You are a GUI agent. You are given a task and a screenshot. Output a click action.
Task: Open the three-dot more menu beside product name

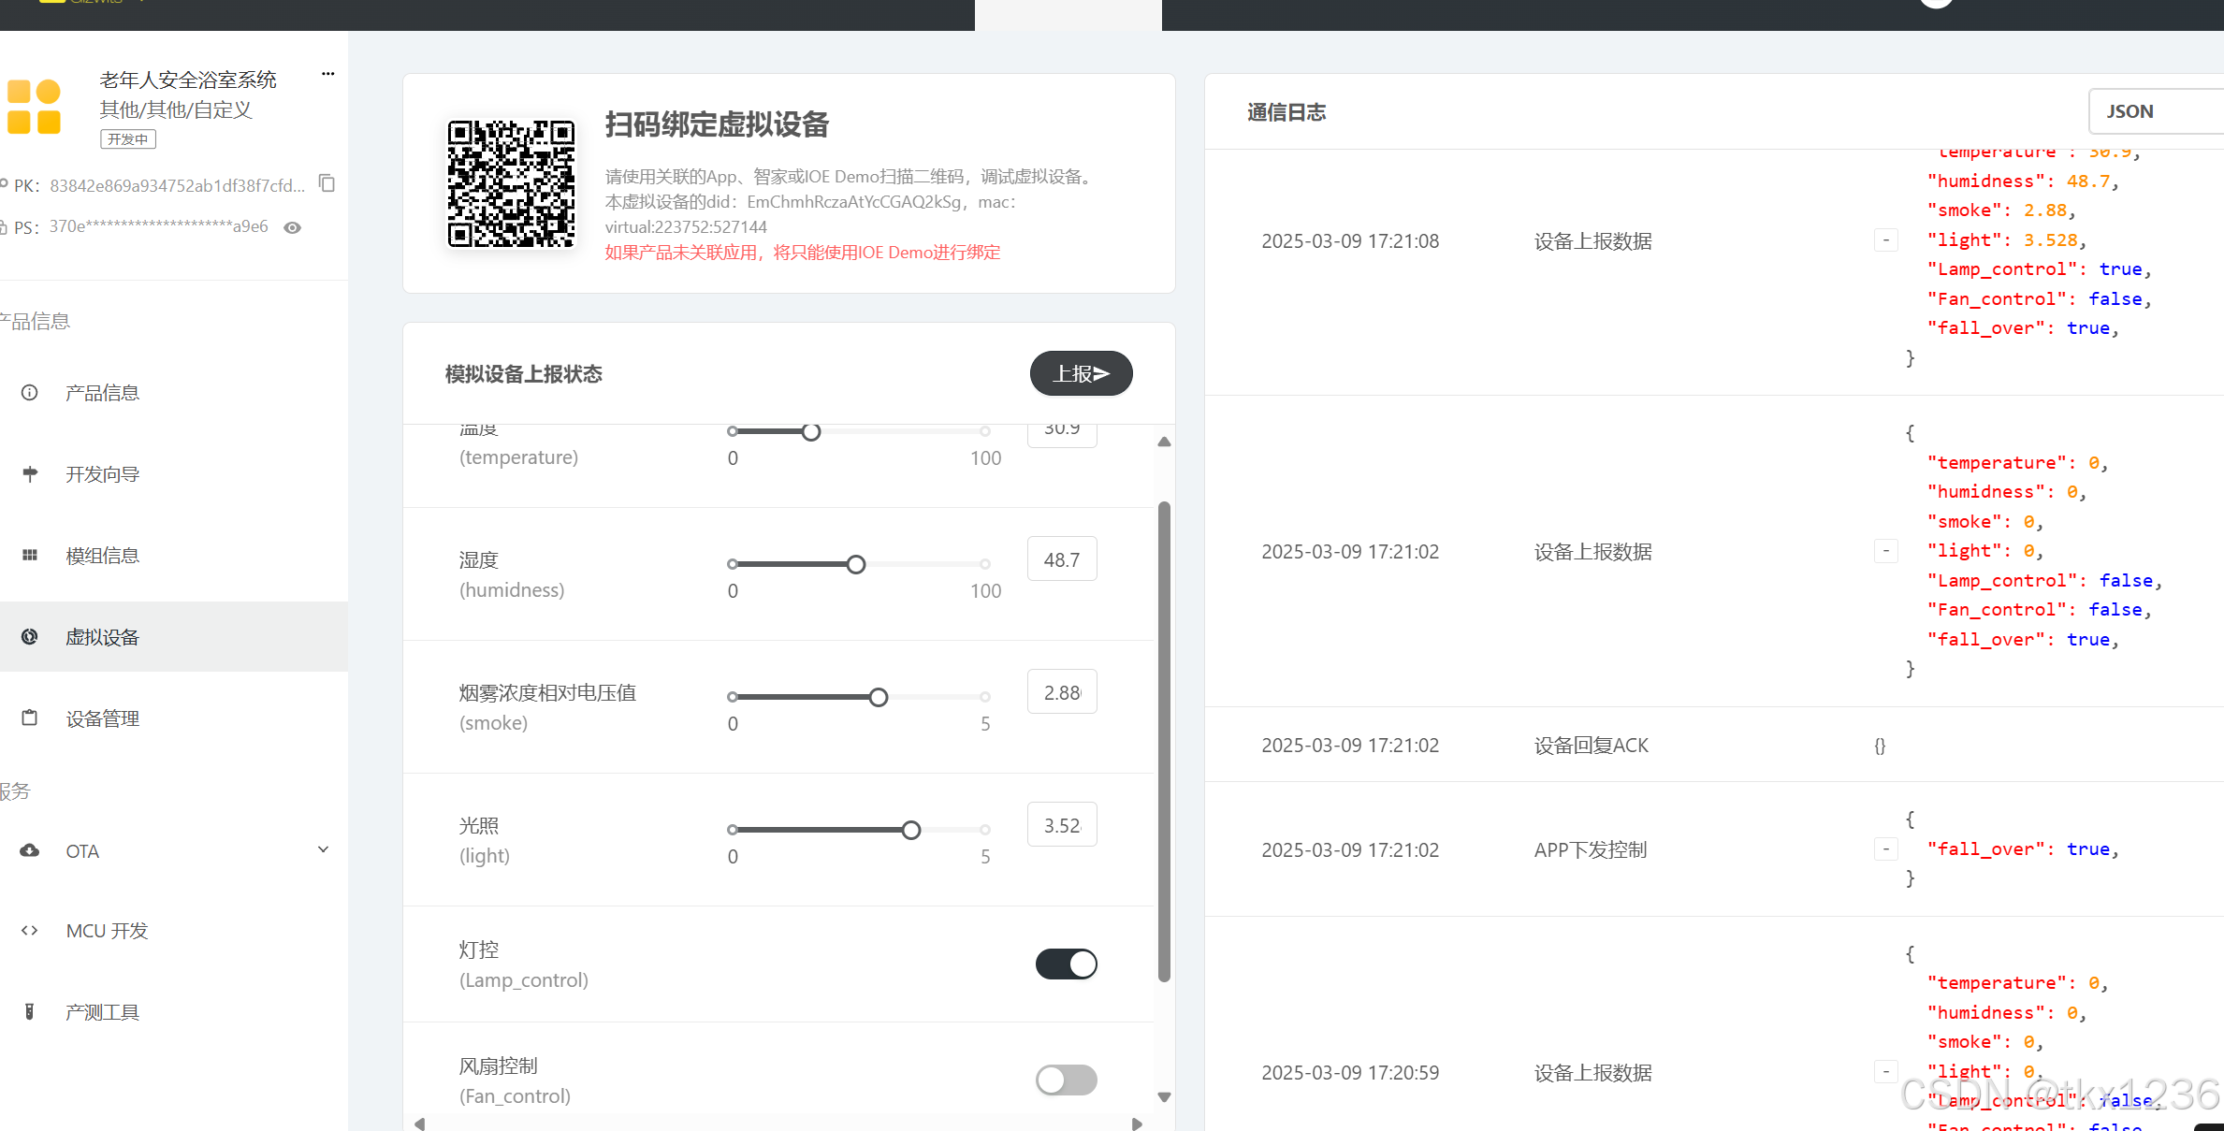coord(327,74)
